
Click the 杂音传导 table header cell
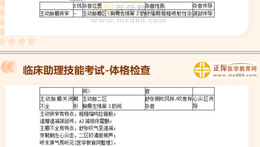(203, 6)
